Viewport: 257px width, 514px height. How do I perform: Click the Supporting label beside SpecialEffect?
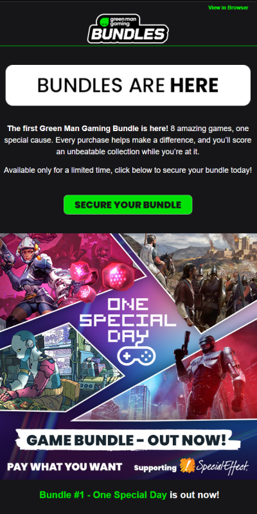tap(155, 468)
